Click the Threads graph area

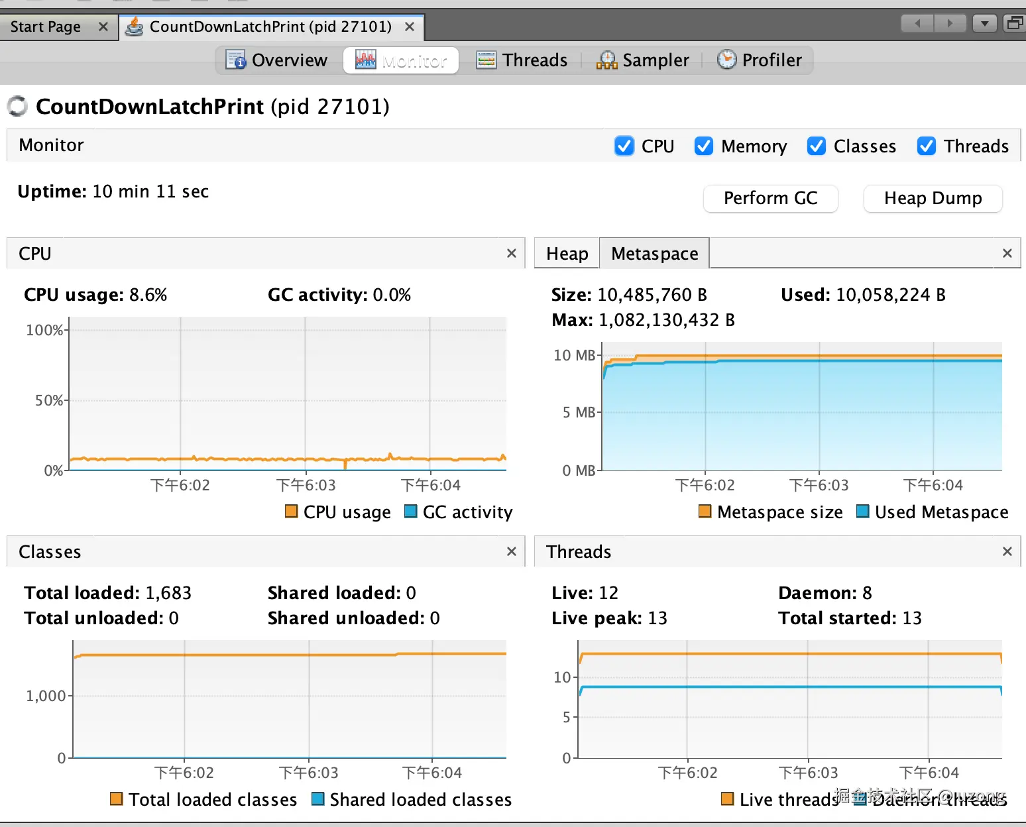(790, 699)
